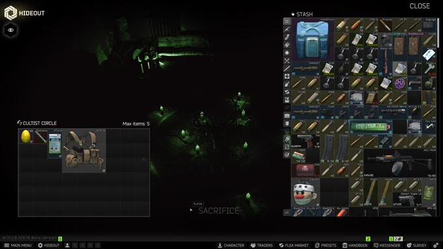Select the white access keycard in stash
The width and height of the screenshot is (443, 249).
[429, 55]
